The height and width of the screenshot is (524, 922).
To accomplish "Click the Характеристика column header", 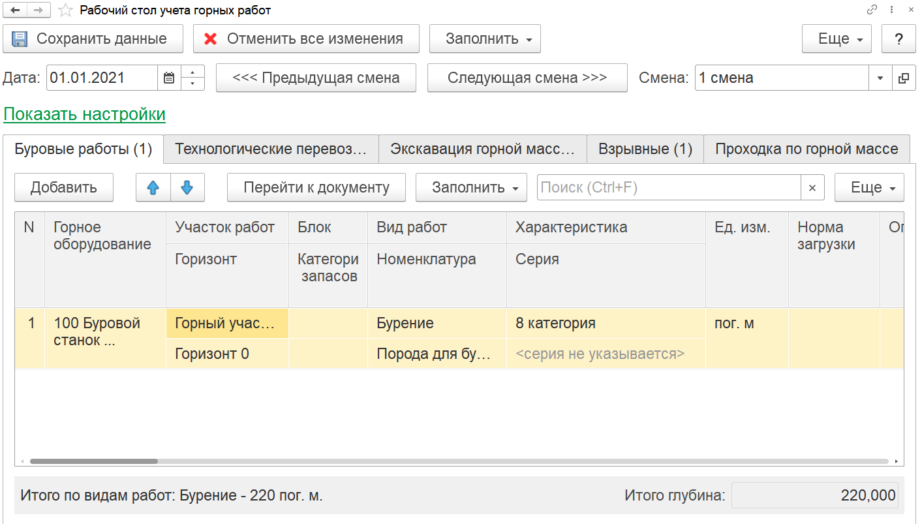I will 606,228.
